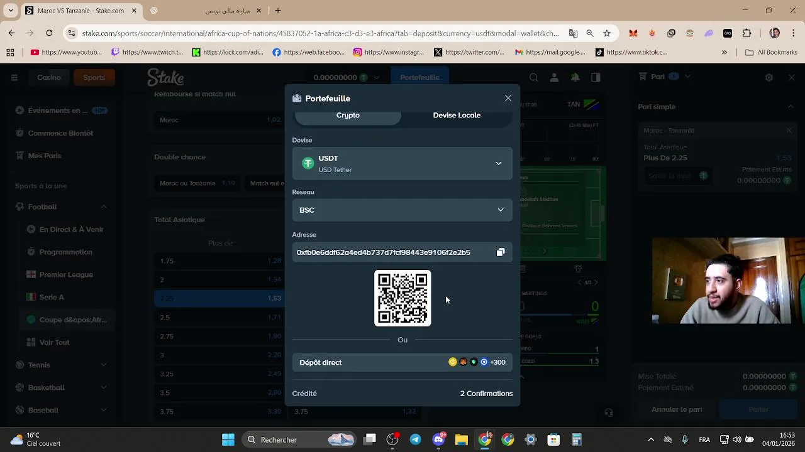
Task: Select the Maroc 1.02 odds
Action: tap(220, 120)
